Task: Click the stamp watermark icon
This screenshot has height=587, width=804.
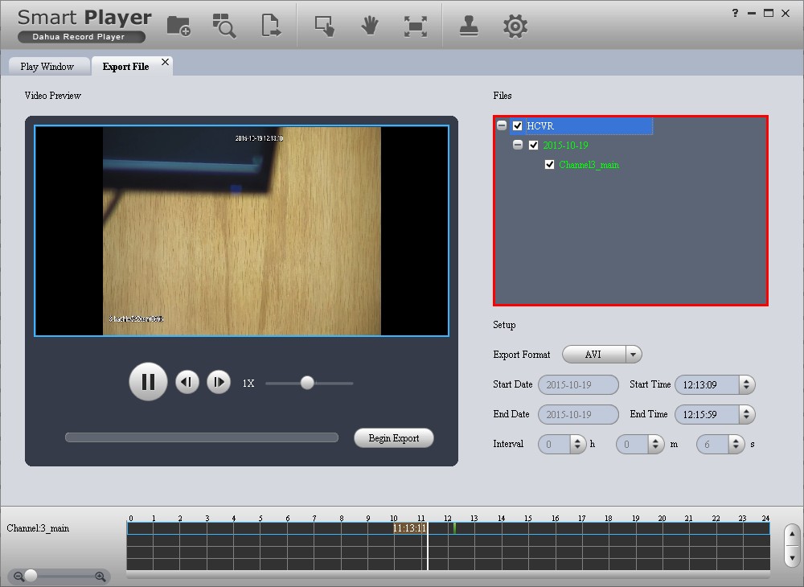Action: coord(470,26)
